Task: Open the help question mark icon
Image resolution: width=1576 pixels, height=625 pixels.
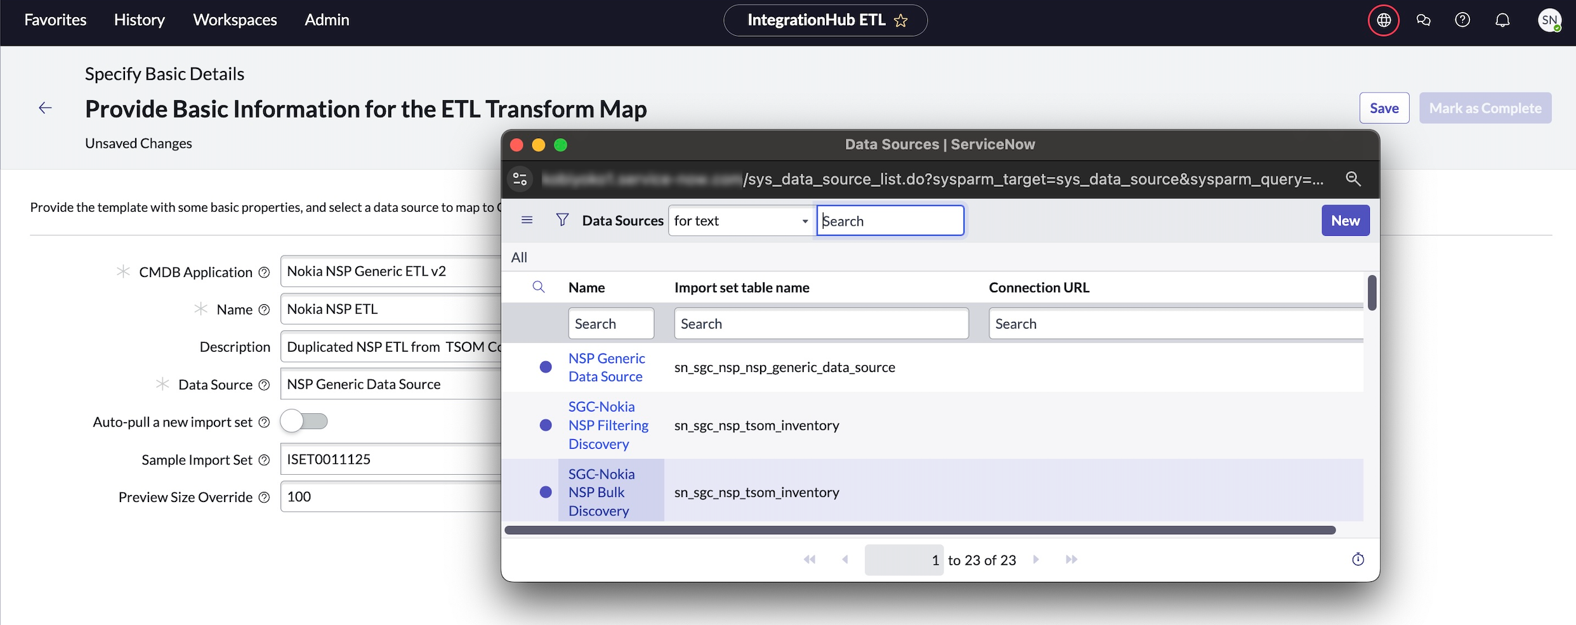Action: (1462, 20)
